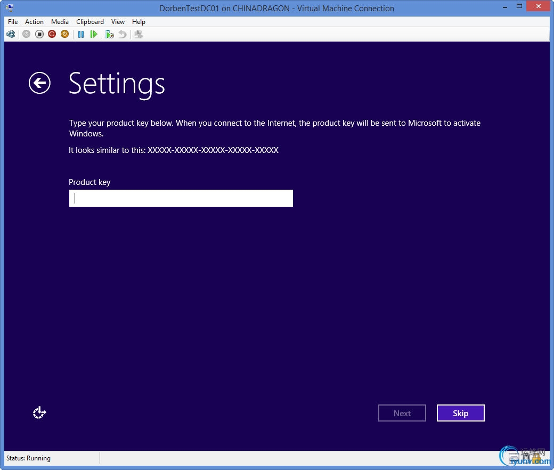Open the Help menu

click(x=138, y=22)
